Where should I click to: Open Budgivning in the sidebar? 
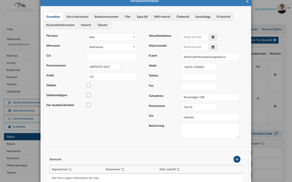22,70
